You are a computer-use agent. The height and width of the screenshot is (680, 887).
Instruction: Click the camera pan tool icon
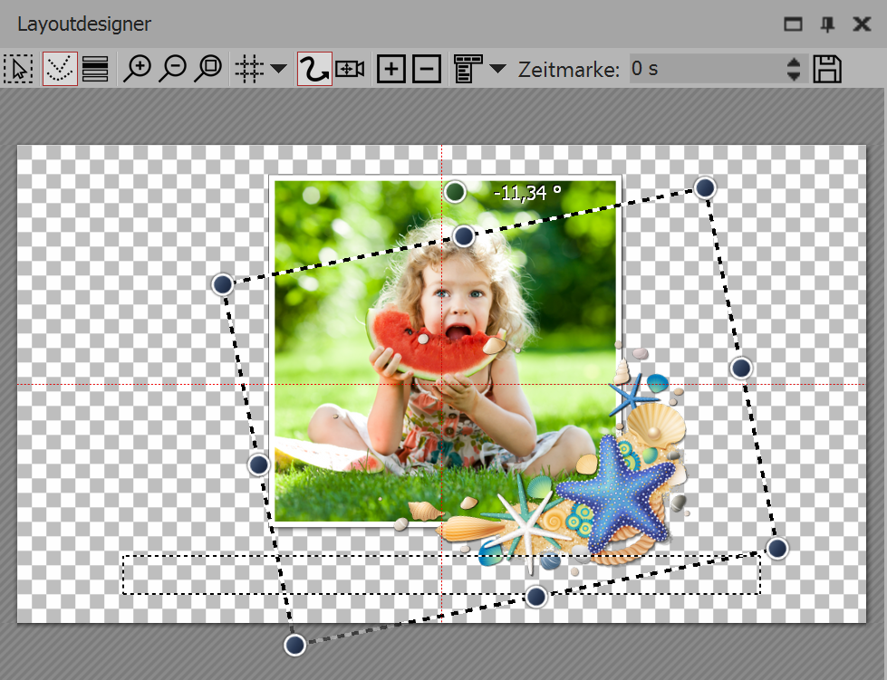point(349,69)
